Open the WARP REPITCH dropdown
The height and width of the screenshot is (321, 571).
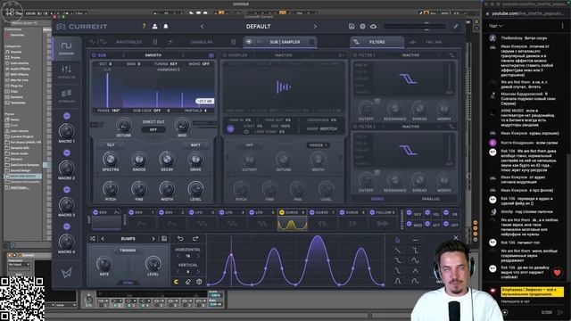pos(322,128)
